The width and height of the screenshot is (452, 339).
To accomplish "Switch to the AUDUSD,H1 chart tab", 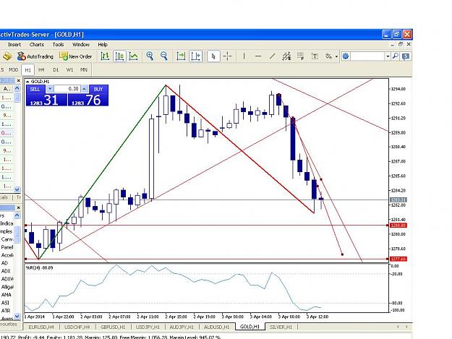I will click(216, 327).
